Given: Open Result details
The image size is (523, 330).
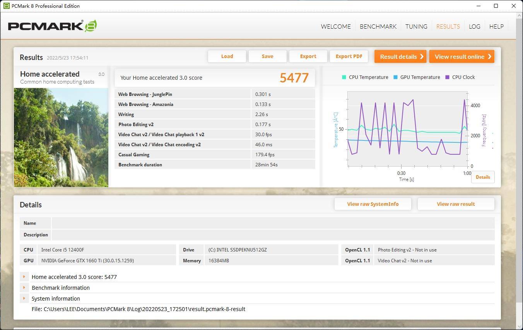Looking at the screenshot, I should [400, 56].
